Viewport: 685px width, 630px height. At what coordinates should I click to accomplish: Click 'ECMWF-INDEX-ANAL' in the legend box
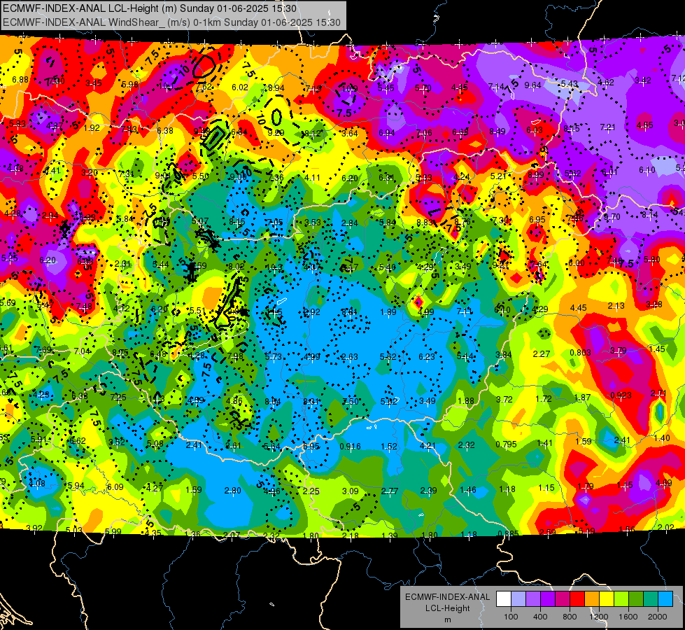click(x=447, y=597)
